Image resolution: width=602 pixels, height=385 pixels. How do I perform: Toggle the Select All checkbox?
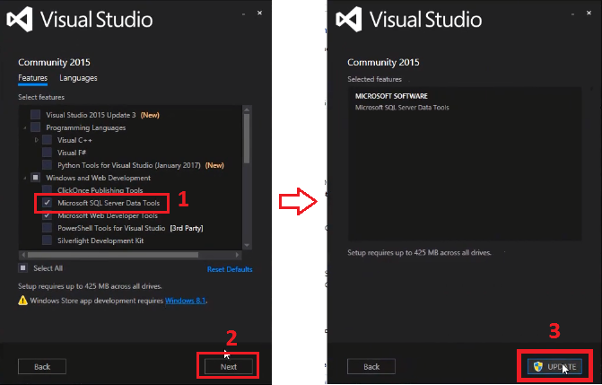(x=23, y=267)
